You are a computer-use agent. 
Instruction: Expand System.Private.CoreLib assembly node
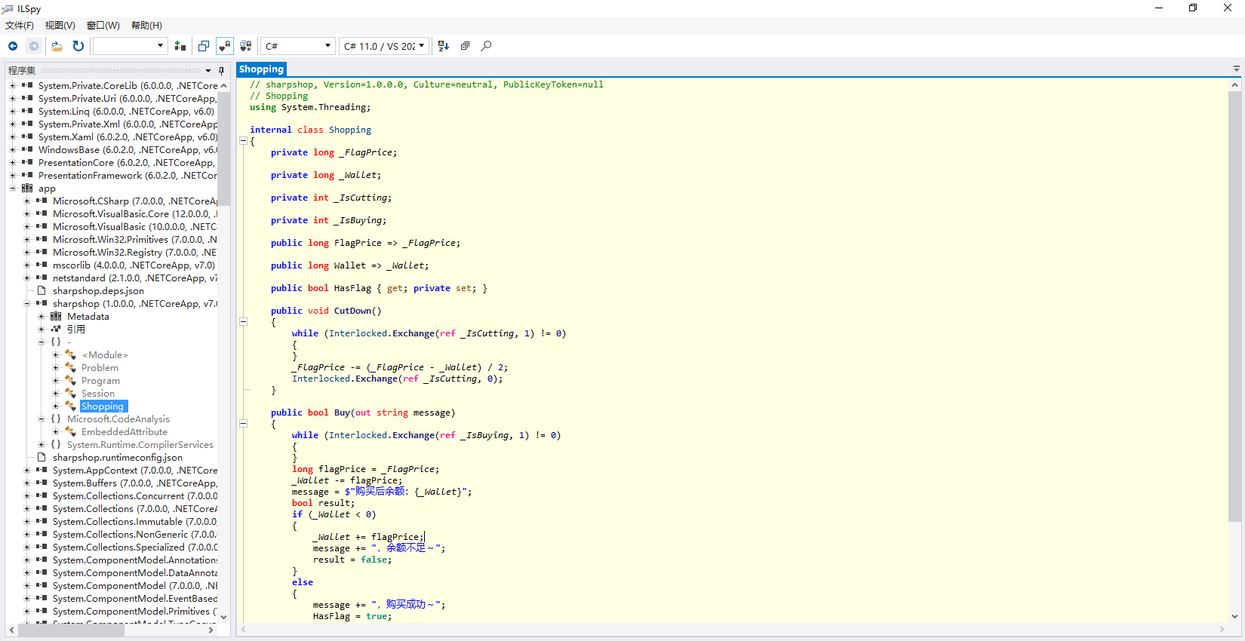[13, 86]
